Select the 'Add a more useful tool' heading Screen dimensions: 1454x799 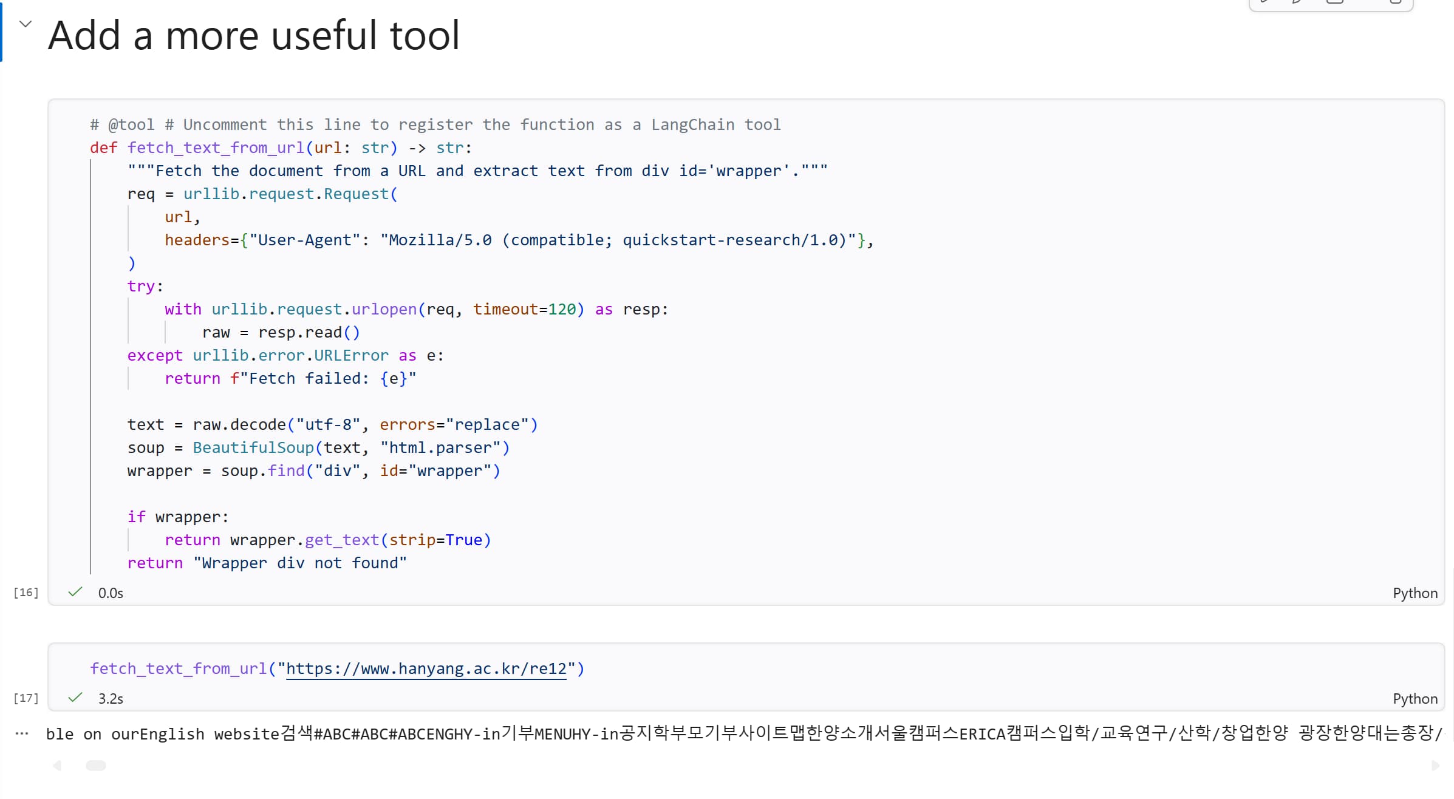254,35
